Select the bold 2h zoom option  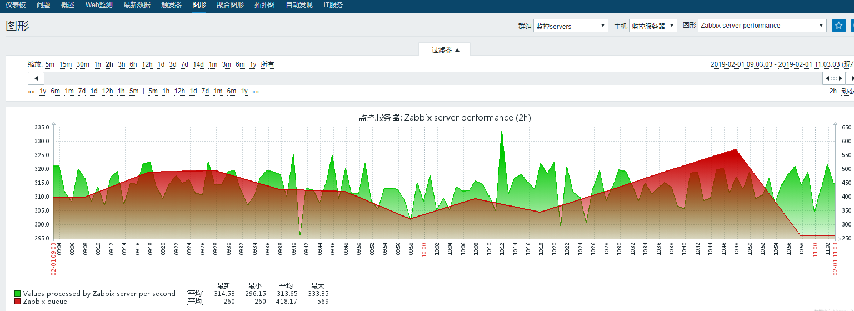[109, 64]
